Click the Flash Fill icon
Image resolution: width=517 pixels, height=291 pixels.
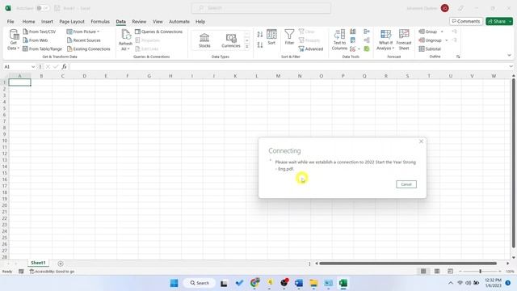[x=353, y=32]
